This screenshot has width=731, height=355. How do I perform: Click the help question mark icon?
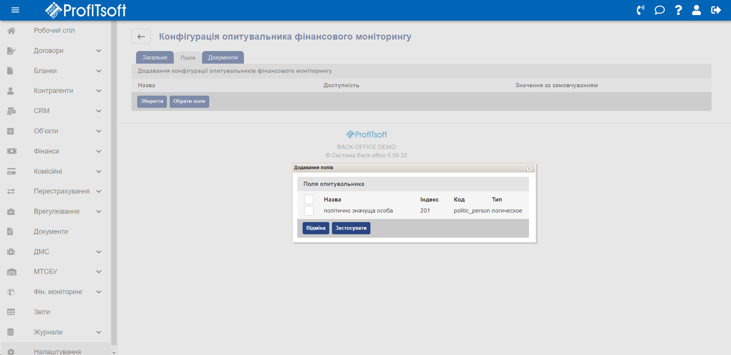point(678,10)
